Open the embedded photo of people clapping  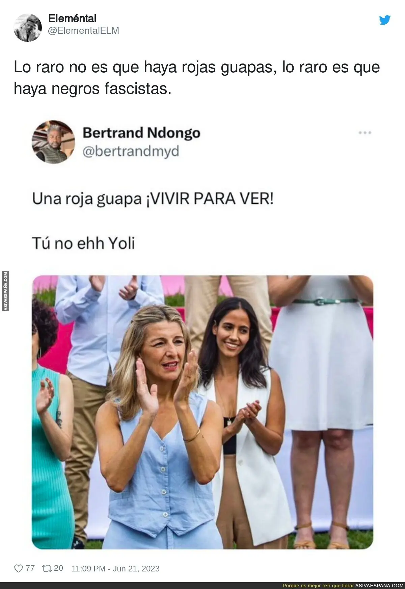[x=202, y=412]
